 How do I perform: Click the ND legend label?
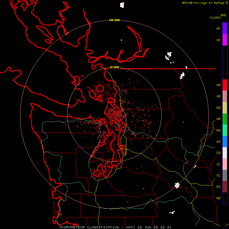[x=218, y=198]
